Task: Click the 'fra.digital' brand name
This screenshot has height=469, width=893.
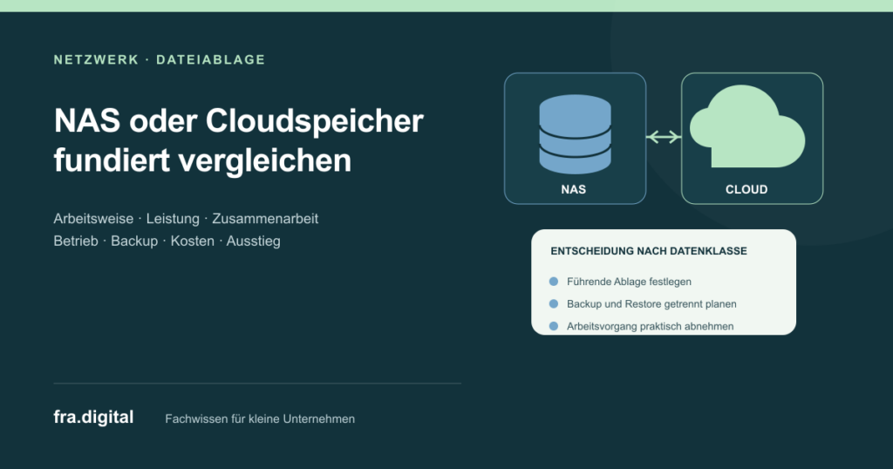Action: point(93,418)
